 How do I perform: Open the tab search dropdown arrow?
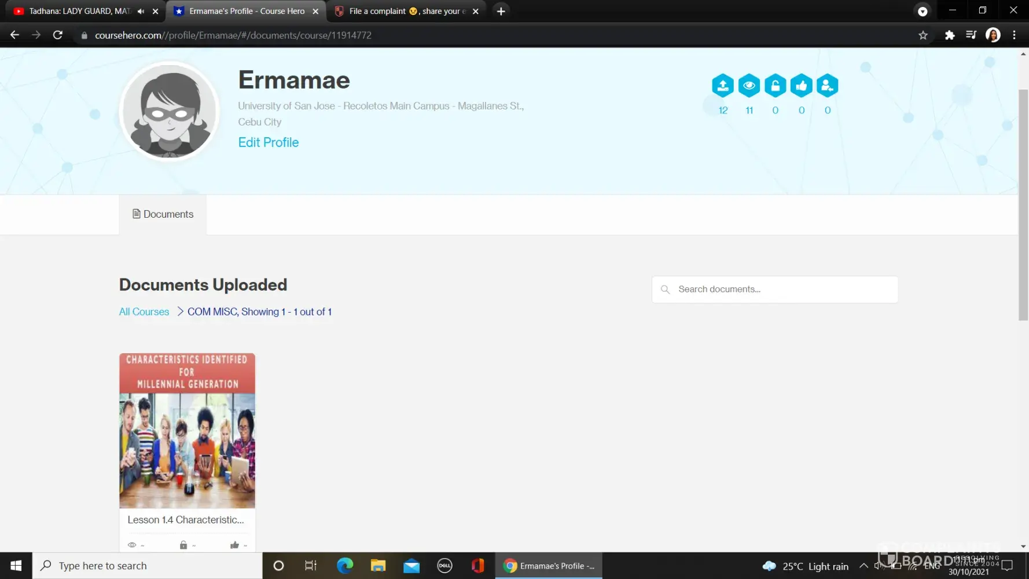[x=923, y=11]
